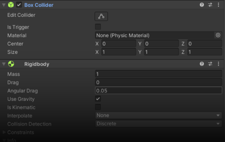Click the Center Z input field
This screenshot has width=225, height=142.
click(x=205, y=44)
